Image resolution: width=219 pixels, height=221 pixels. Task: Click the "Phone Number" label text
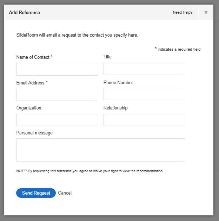click(x=118, y=82)
